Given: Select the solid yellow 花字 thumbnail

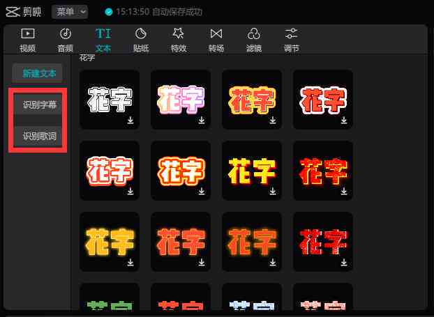Looking at the screenshot, I should click(x=252, y=171).
